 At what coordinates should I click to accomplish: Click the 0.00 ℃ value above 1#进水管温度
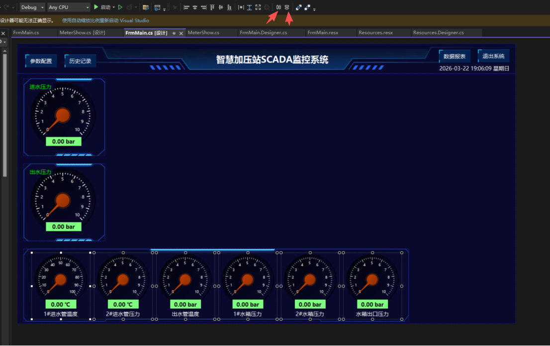click(x=61, y=304)
